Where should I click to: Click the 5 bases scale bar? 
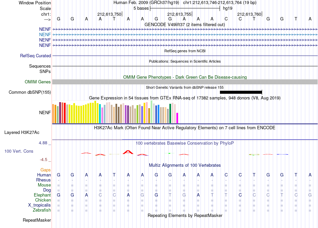click(x=185, y=8)
